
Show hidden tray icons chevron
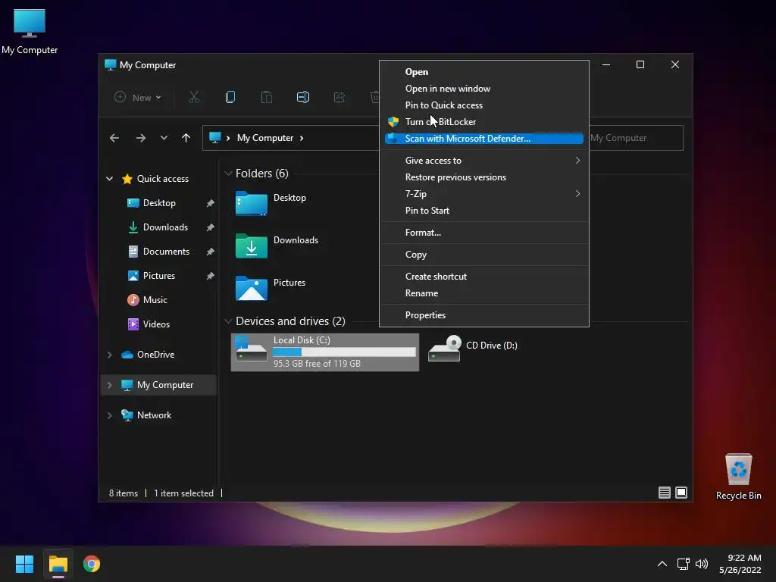[x=662, y=564]
